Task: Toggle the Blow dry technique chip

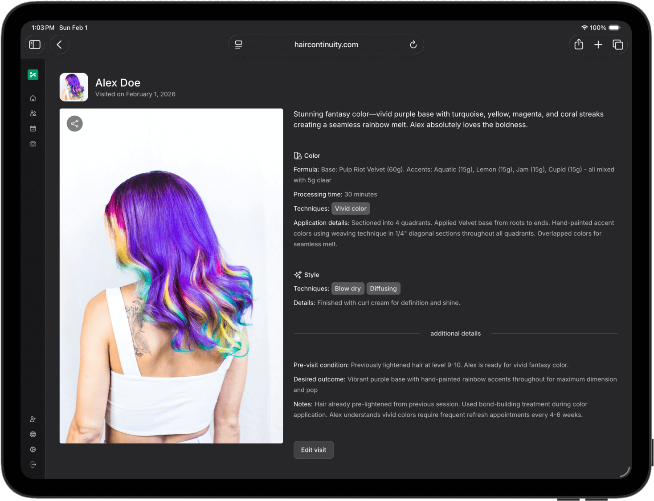Action: tap(347, 288)
